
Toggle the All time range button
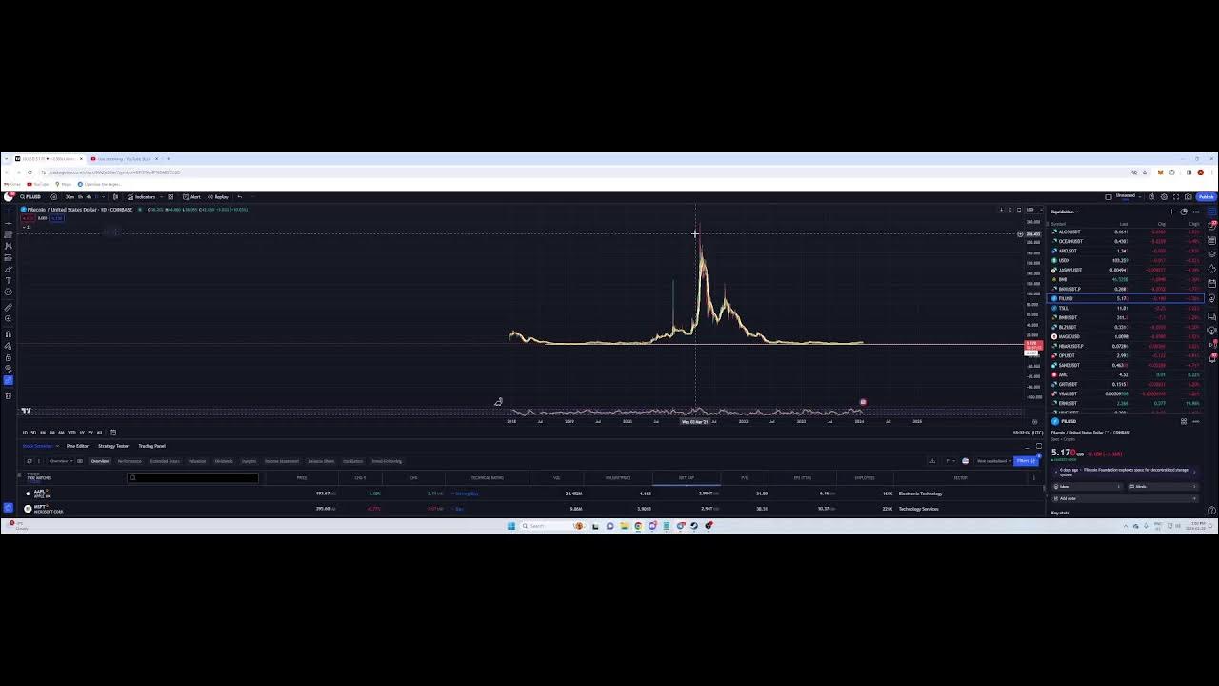[x=99, y=433]
